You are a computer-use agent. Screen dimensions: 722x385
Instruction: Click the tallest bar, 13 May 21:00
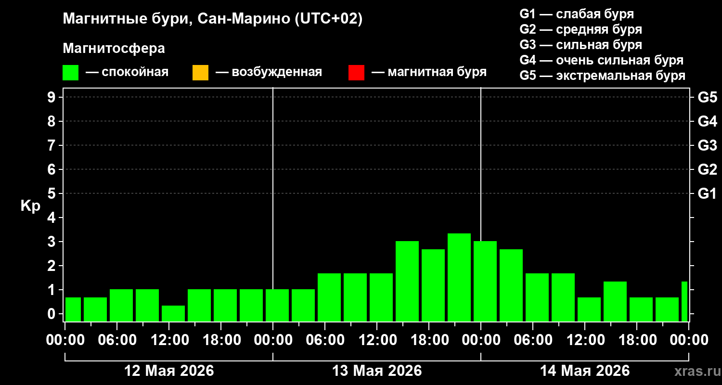[x=459, y=277]
